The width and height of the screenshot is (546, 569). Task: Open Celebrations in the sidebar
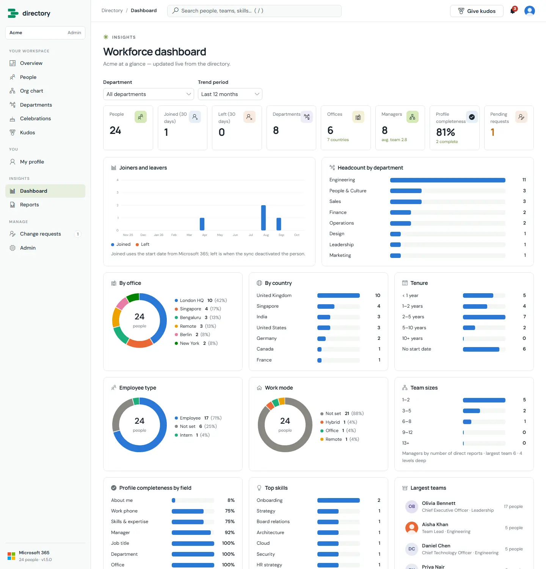tap(45, 119)
